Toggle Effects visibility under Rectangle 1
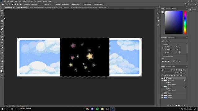The image size is (198, 111). pos(166,83)
